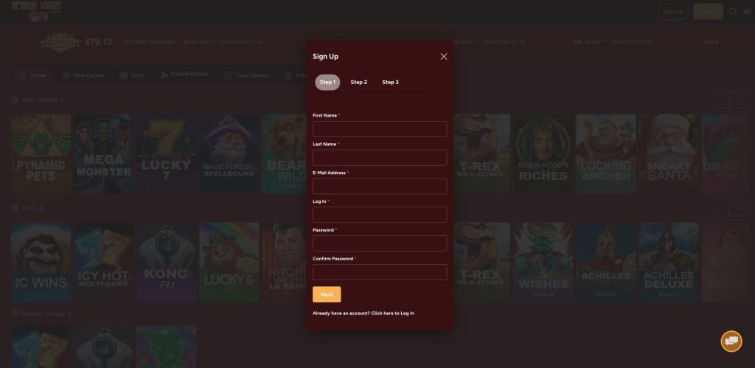Click the Next button
755x368 pixels.
[x=327, y=294]
